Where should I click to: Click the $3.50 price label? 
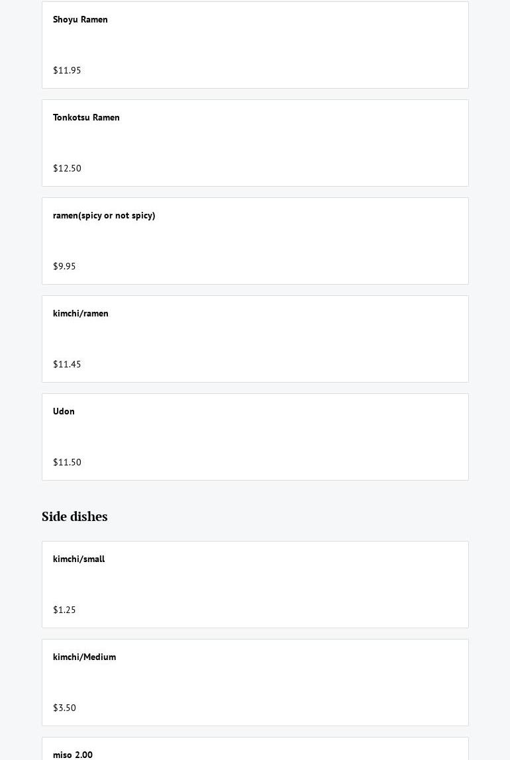pos(64,708)
